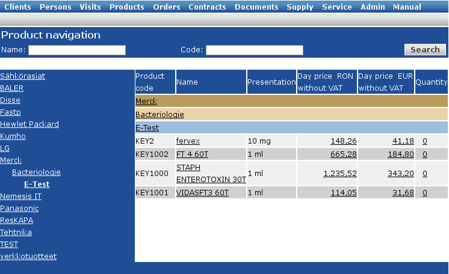Open the Documents menu

tap(256, 7)
